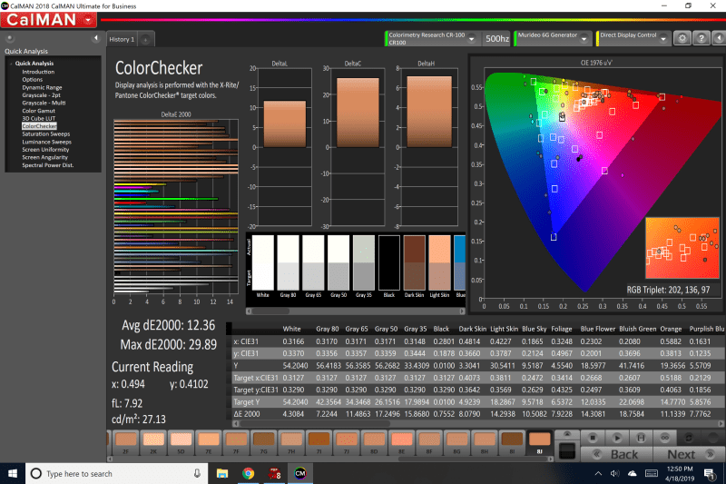Click the refresh meter button beside the infinity button
This screenshot has width=726, height=484.
click(x=689, y=438)
